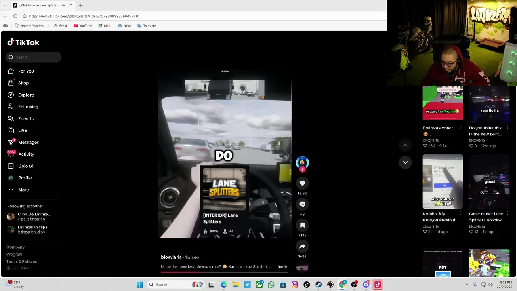Open the Most Realistic Car Game thumbnail
The width and height of the screenshot is (517, 291).
pos(443,181)
